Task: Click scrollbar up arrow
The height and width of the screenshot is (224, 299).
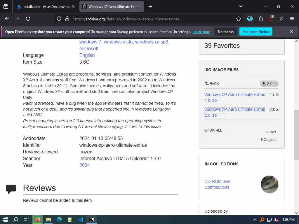Action: coord(297,41)
